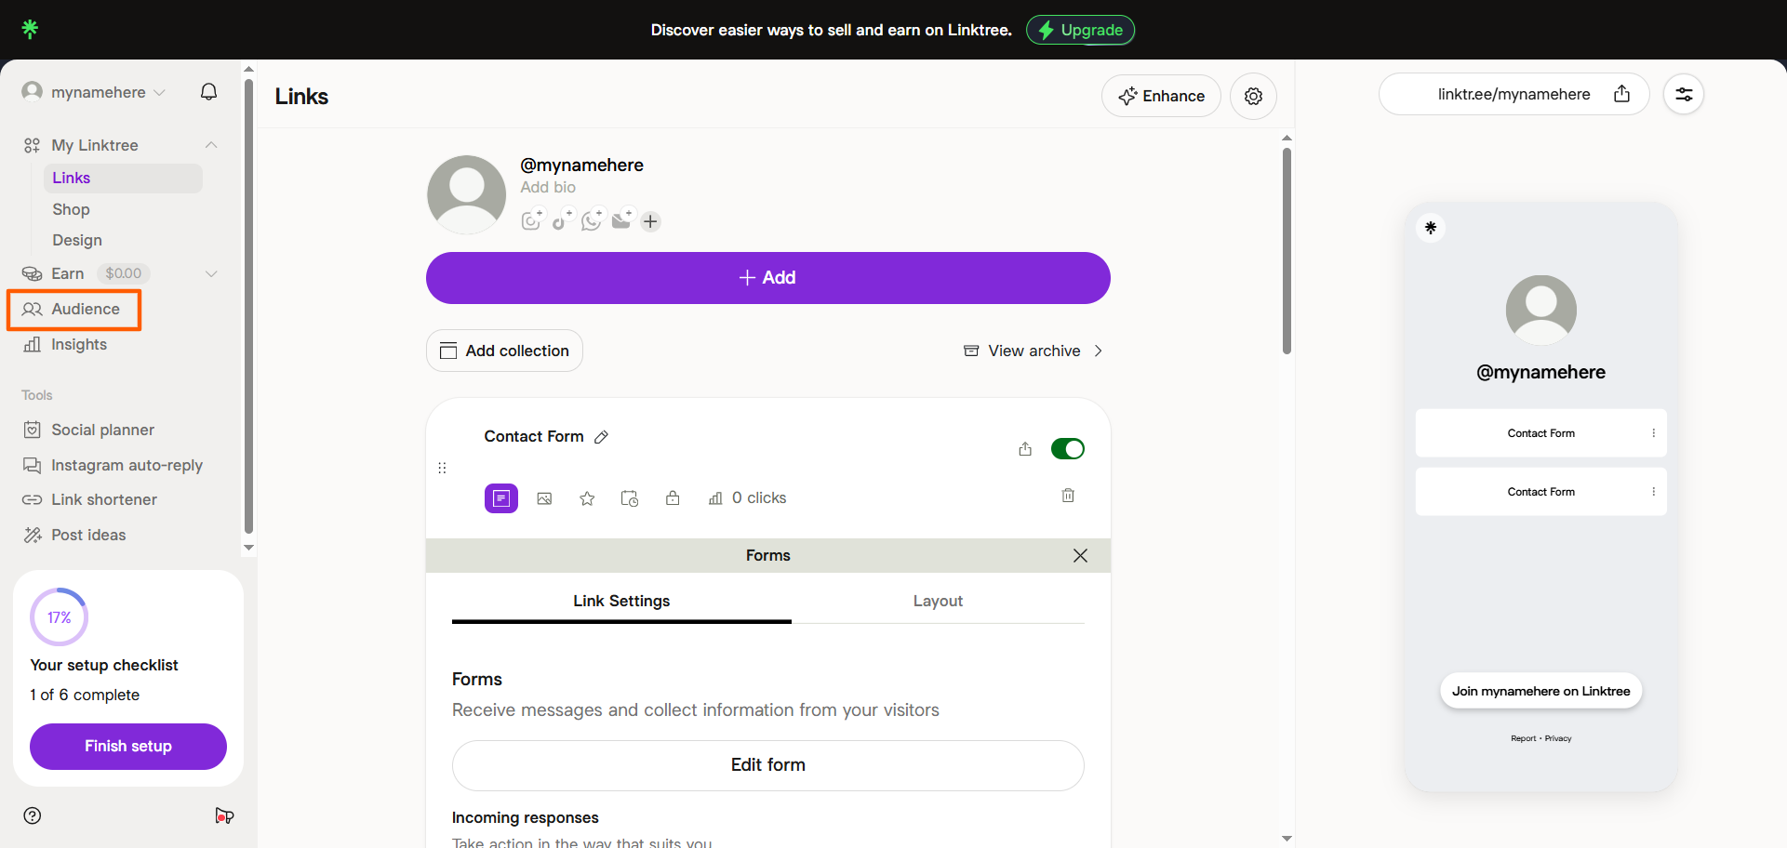Image resolution: width=1787 pixels, height=848 pixels.
Task: Click Add collection
Action: [504, 351]
